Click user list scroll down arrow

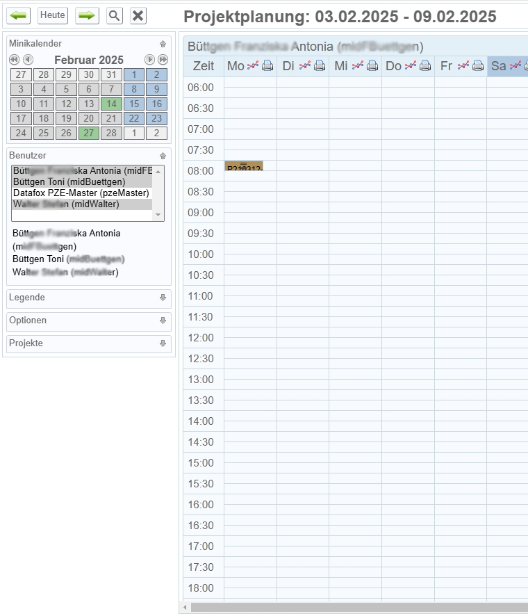point(158,215)
